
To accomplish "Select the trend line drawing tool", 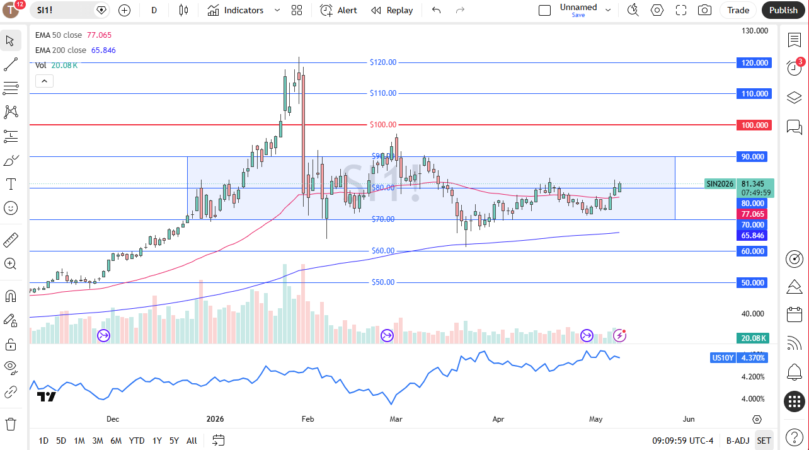I will 10,64.
